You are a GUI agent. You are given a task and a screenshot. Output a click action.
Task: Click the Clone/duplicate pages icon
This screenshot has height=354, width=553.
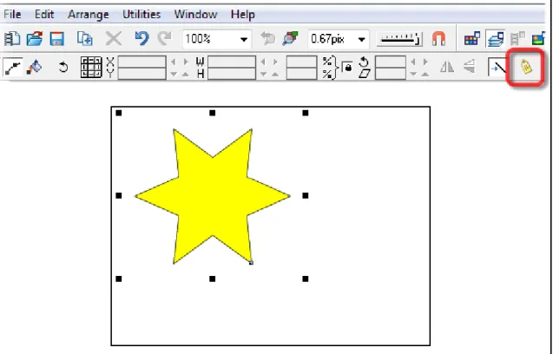coord(85,39)
